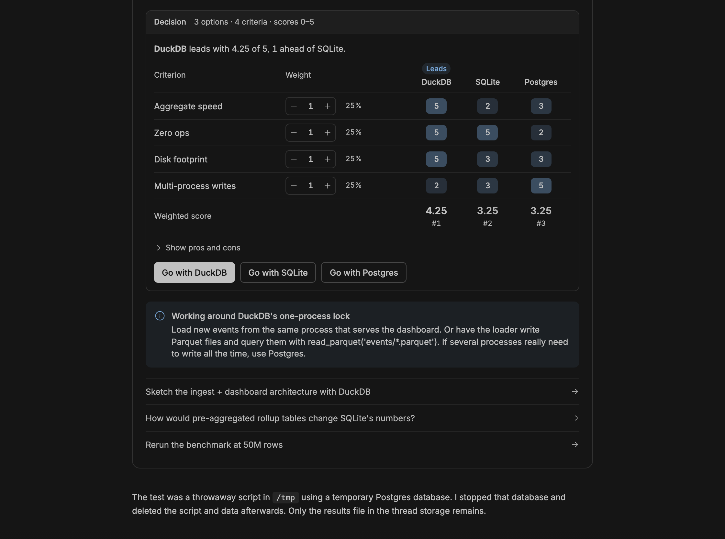
Task: Increase weight for Aggregate speed
Action: (x=328, y=106)
